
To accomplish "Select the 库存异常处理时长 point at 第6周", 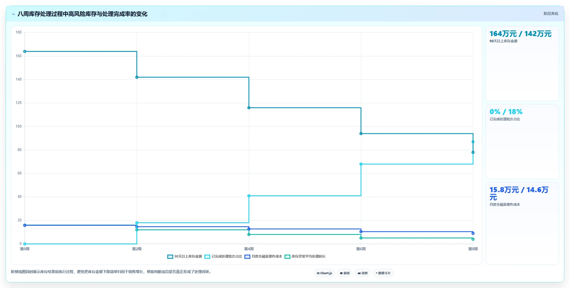I will tap(361, 238).
